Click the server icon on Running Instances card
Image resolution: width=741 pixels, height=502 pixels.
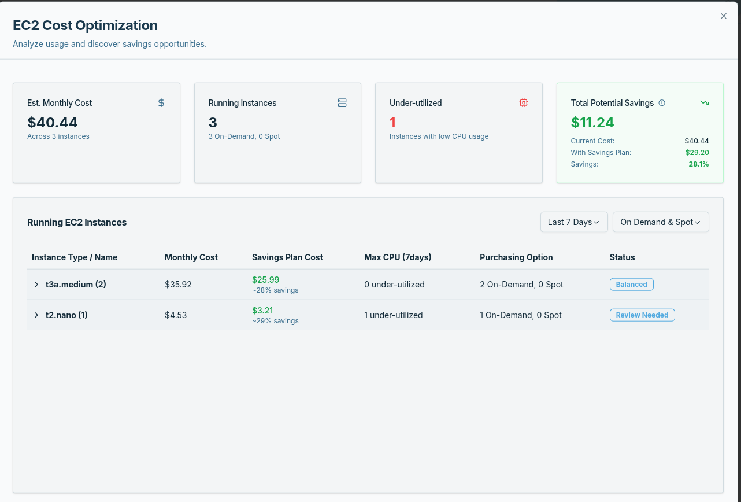[x=342, y=102]
